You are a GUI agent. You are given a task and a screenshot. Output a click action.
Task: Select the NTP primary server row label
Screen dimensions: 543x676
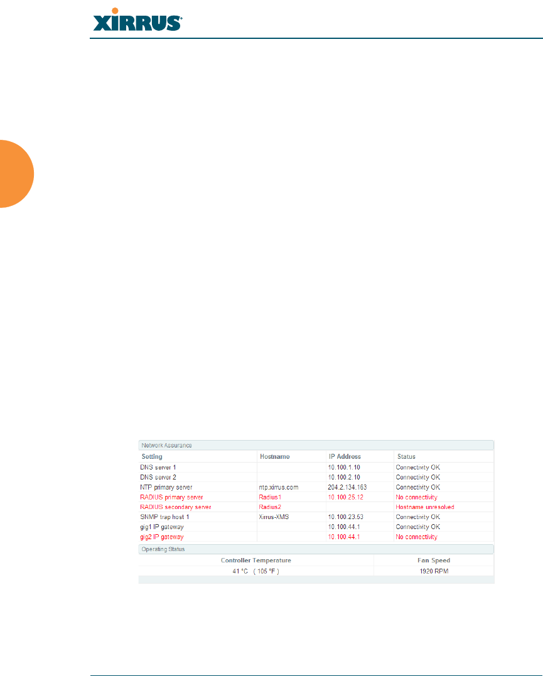(166, 487)
